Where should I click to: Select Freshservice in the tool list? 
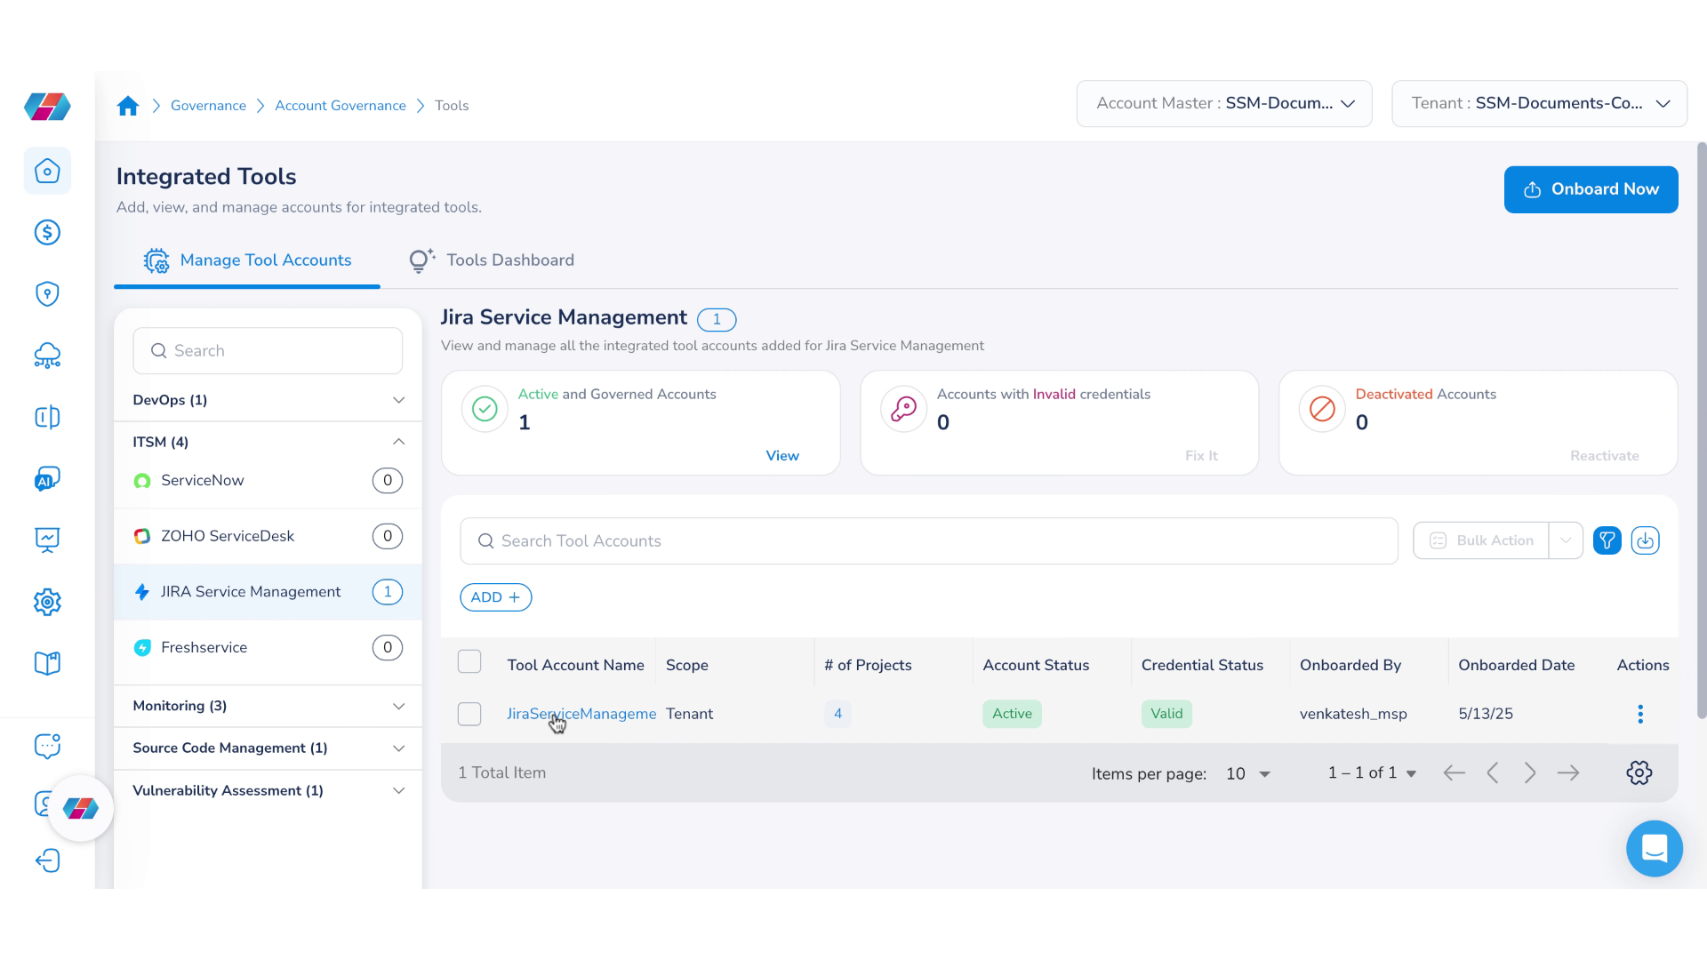[x=268, y=648]
